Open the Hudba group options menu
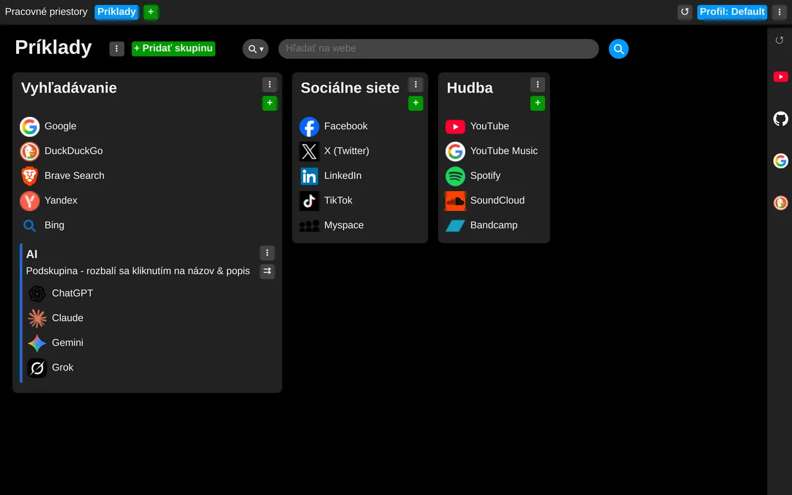The height and width of the screenshot is (495, 792). point(538,85)
